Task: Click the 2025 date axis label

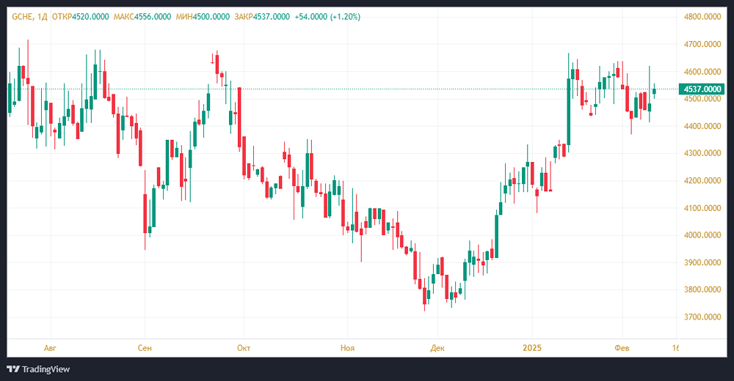Action: pos(532,348)
